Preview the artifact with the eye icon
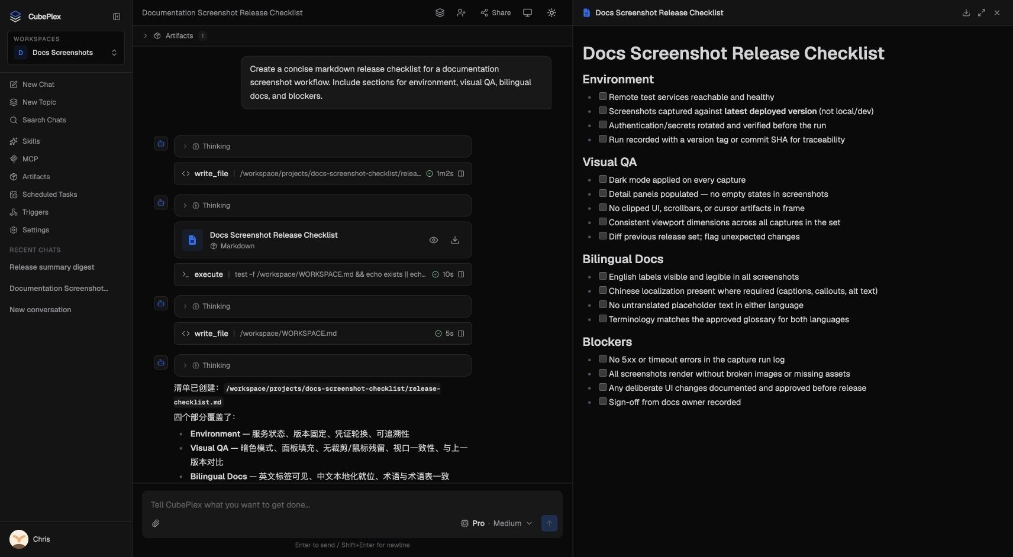The height and width of the screenshot is (557, 1013). click(434, 240)
